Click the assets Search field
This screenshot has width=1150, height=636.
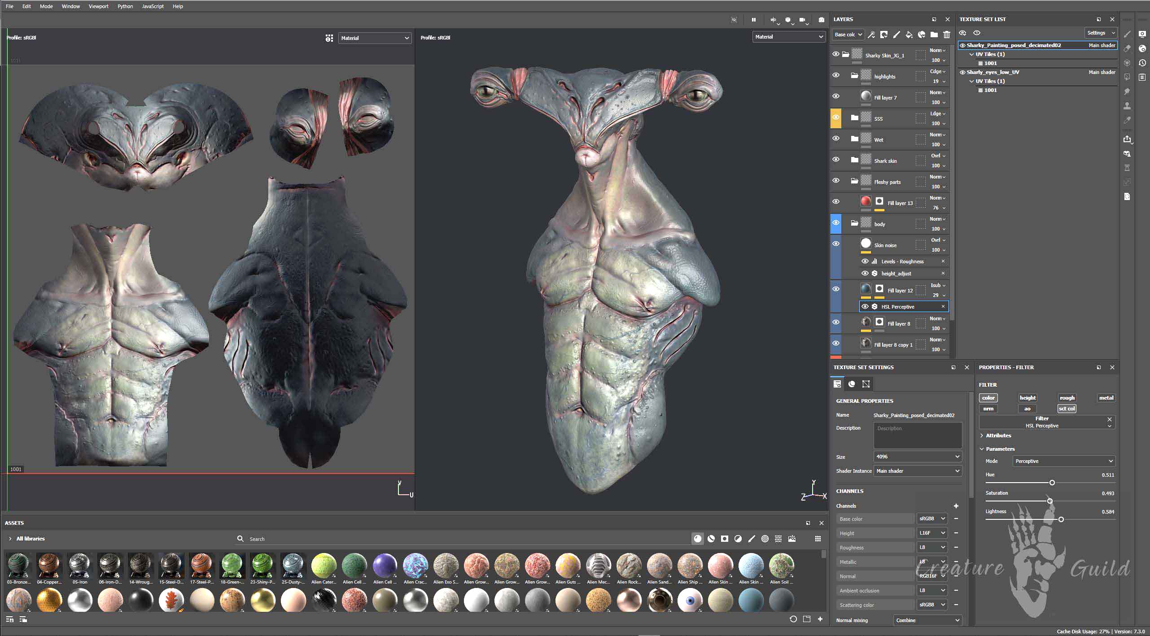(462, 539)
